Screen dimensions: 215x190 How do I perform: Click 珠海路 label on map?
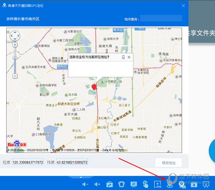point(163,54)
